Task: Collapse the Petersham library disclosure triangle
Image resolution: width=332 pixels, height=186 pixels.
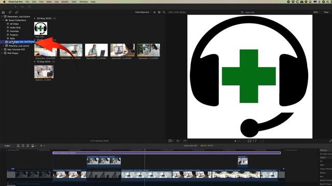Action: [2, 17]
